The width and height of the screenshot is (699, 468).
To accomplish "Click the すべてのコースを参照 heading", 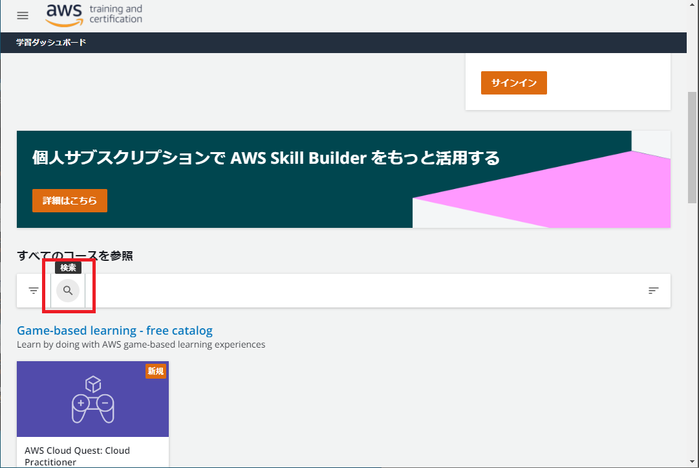I will [75, 256].
